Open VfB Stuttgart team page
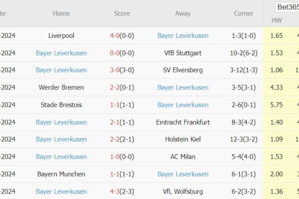This screenshot has width=299, height=199. click(183, 53)
